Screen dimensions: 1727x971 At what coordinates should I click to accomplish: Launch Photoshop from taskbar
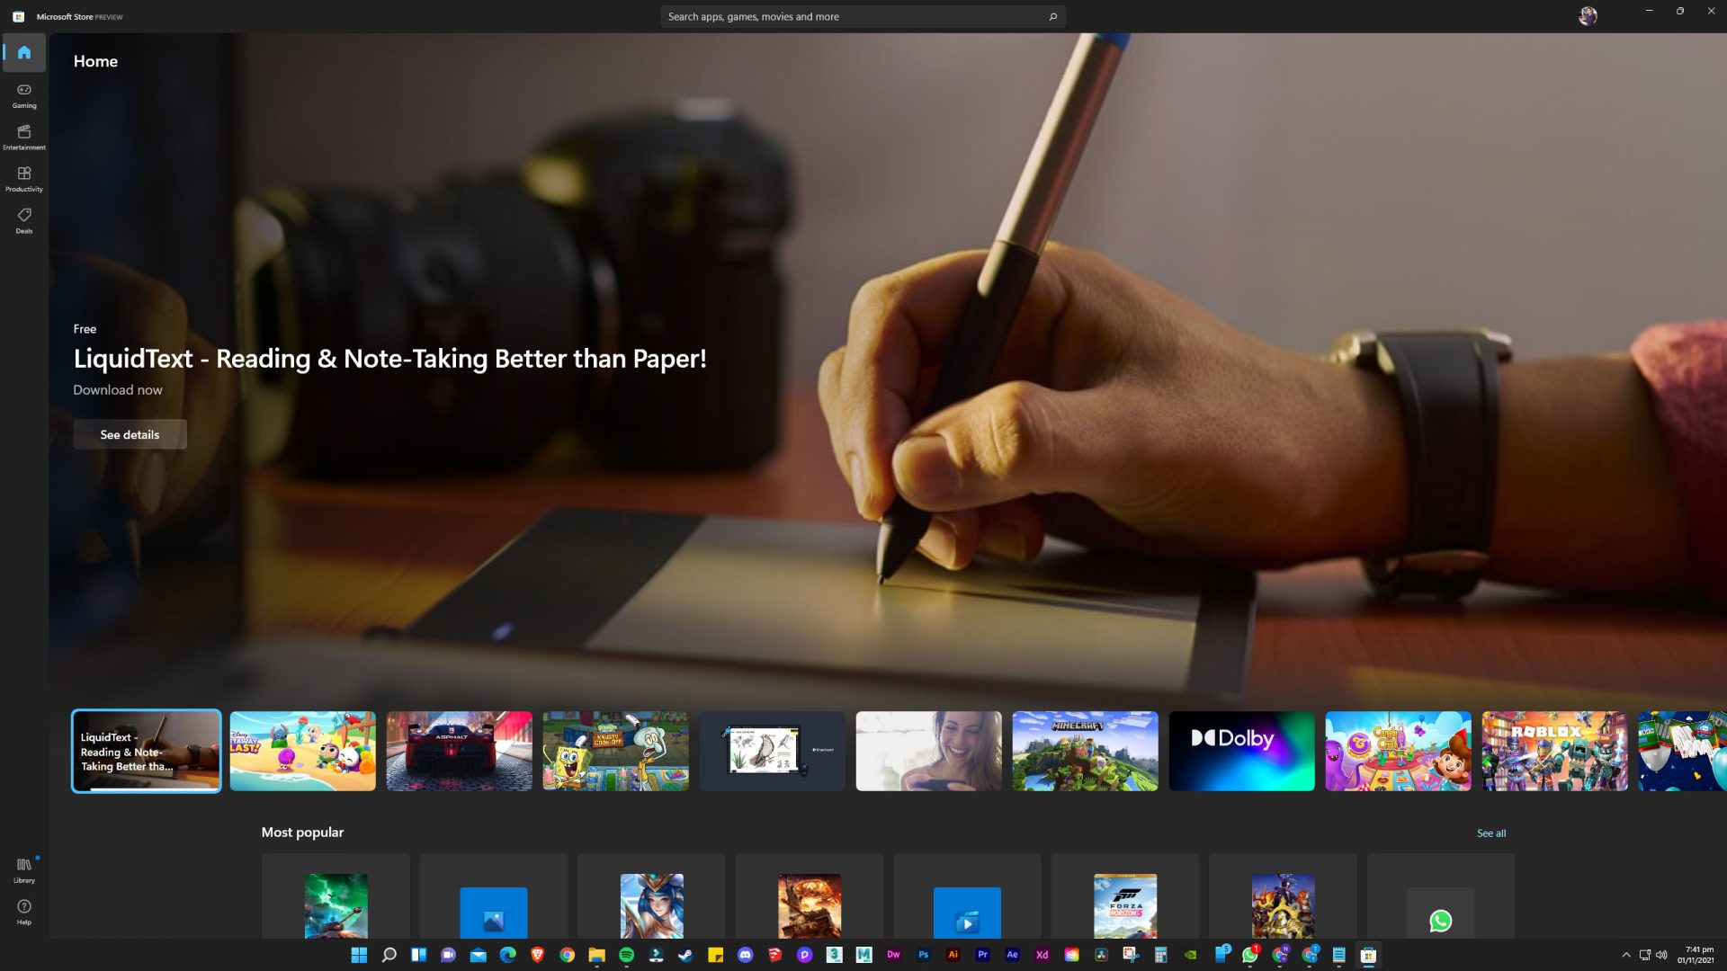click(923, 955)
